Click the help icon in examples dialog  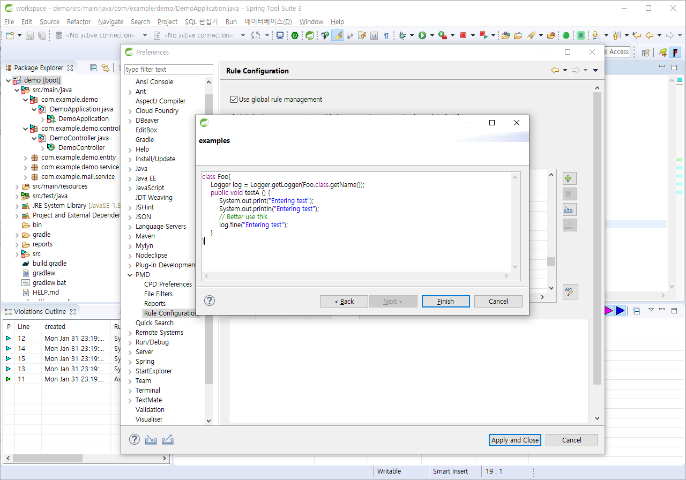(x=210, y=301)
